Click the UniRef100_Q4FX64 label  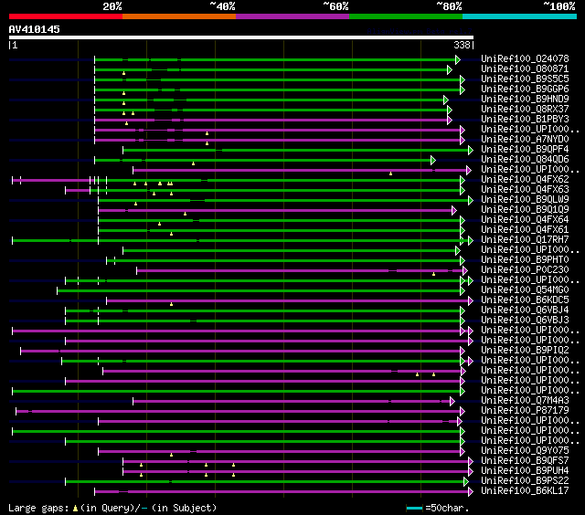[525, 220]
